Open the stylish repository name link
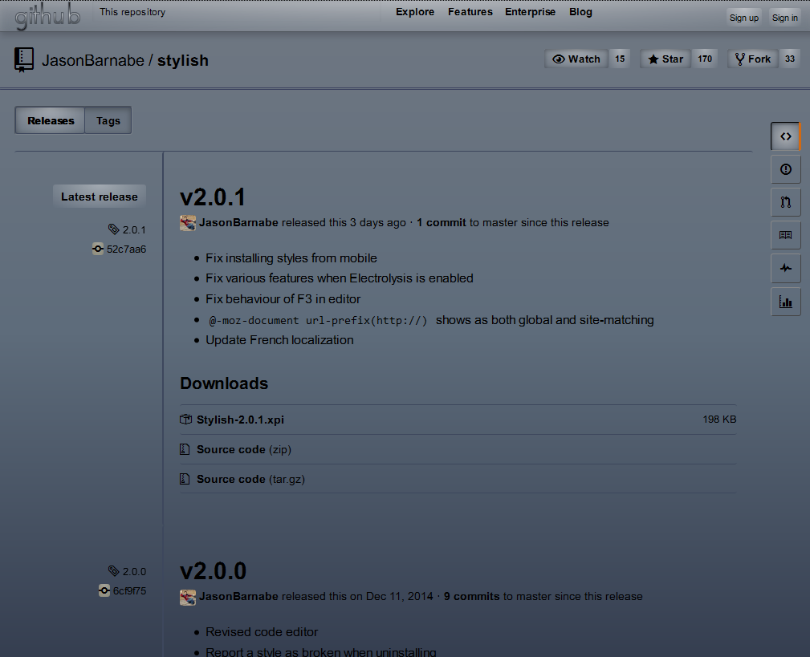 pyautogui.click(x=183, y=60)
